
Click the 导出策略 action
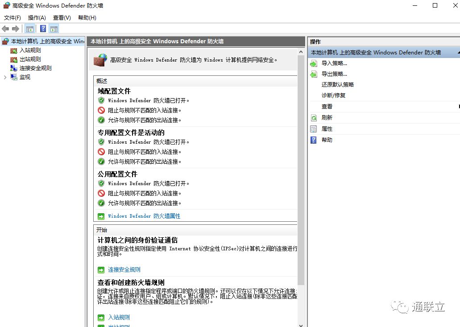(x=334, y=74)
